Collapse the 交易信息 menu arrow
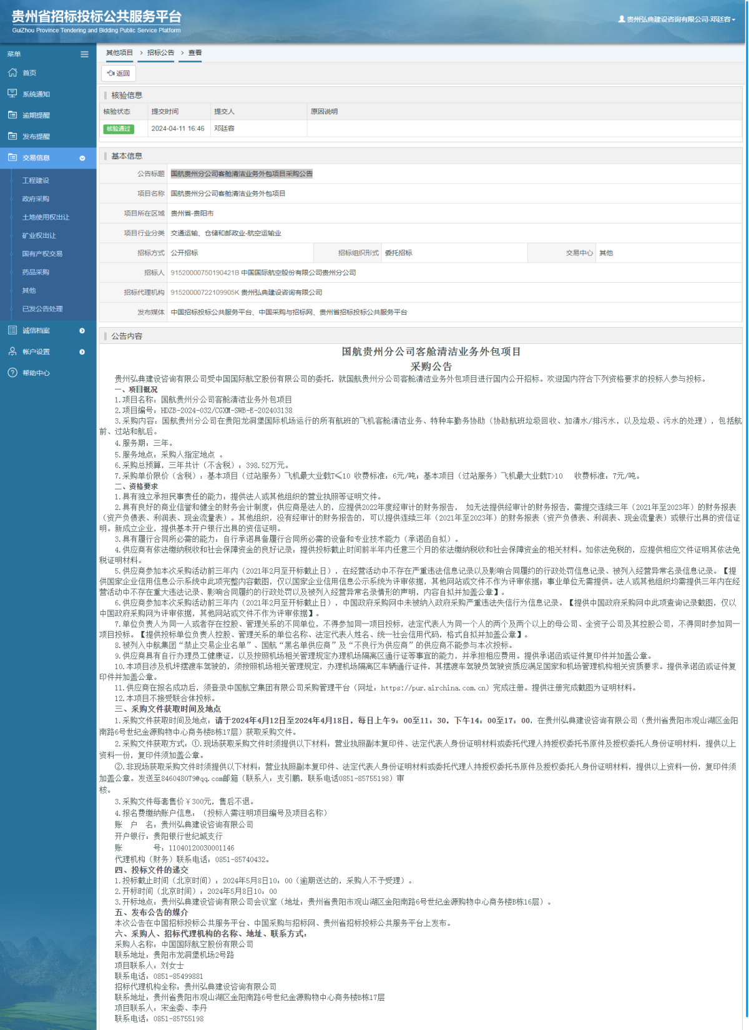749x1030 pixels. coord(82,158)
